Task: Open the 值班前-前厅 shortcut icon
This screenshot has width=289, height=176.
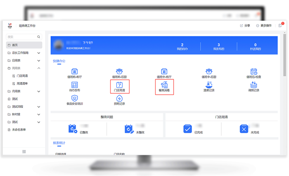Action: [x=75, y=71]
